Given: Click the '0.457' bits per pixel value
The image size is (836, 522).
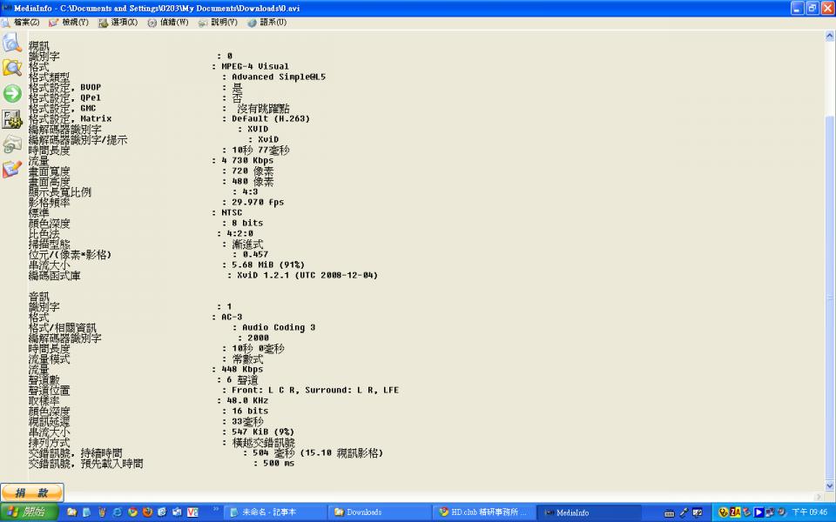Looking at the screenshot, I should tap(255, 255).
